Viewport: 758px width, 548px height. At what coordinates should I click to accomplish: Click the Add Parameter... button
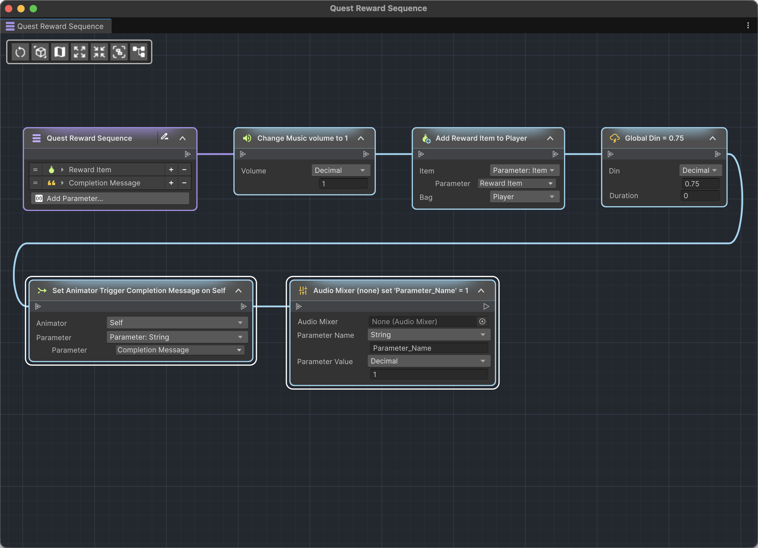110,198
